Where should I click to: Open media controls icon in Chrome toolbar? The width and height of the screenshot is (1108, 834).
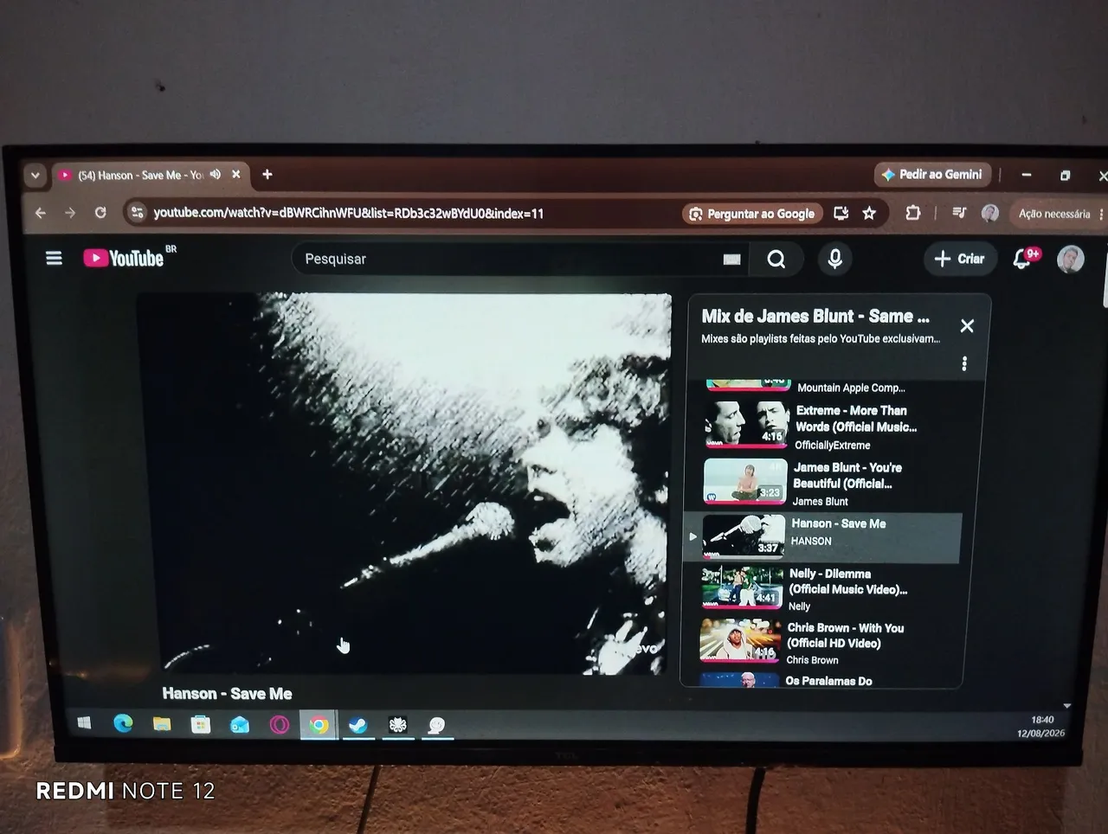[958, 213]
